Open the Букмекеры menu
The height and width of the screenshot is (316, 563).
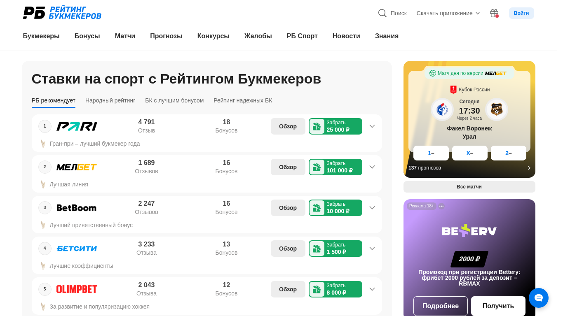point(41,36)
